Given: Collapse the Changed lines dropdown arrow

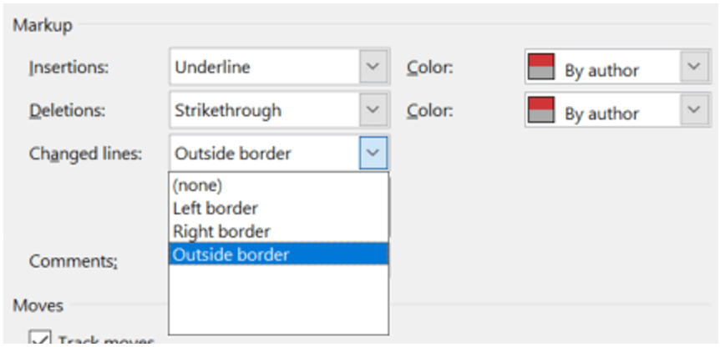Looking at the screenshot, I should point(373,153).
